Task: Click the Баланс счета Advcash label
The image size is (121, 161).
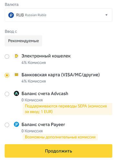Action: [x=45, y=93]
